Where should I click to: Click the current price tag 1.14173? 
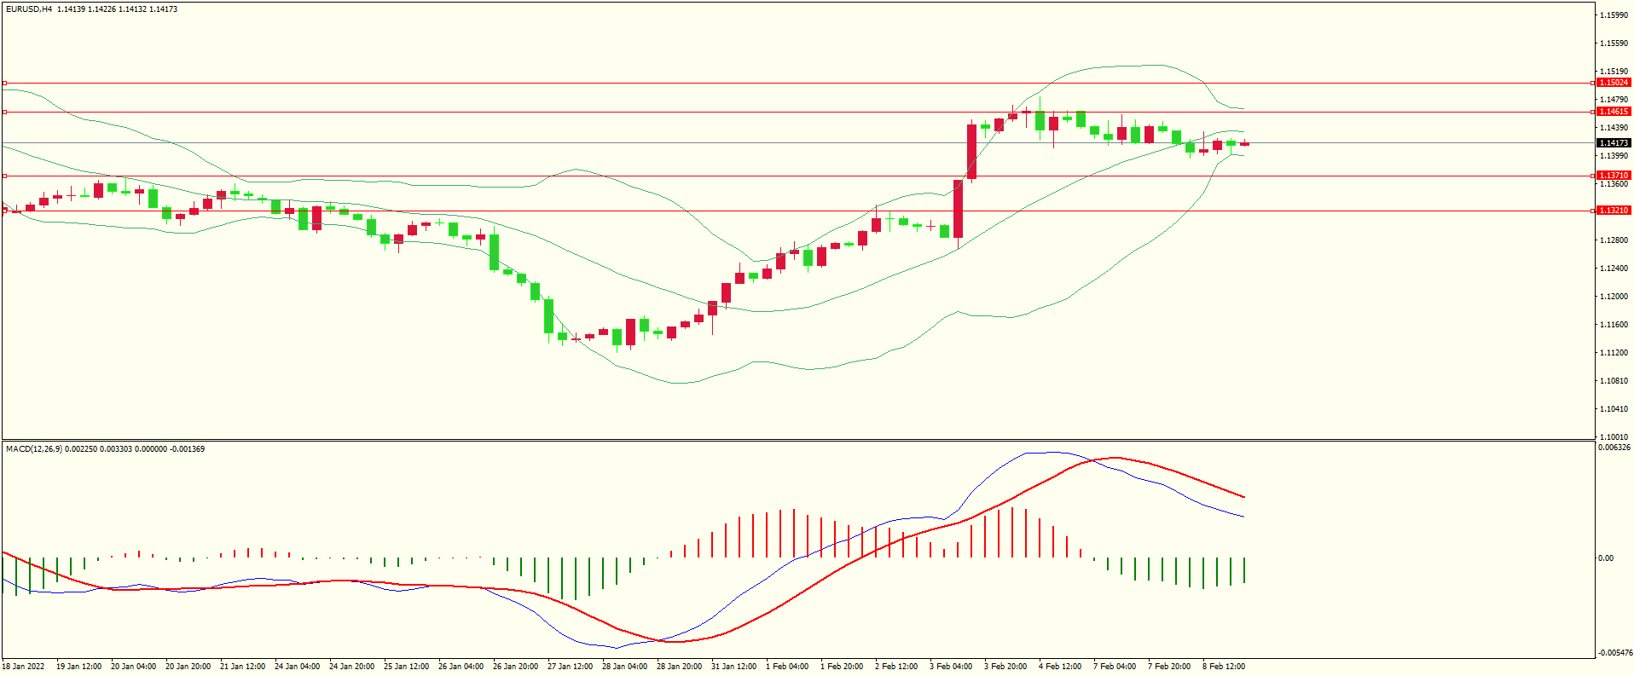[1614, 143]
